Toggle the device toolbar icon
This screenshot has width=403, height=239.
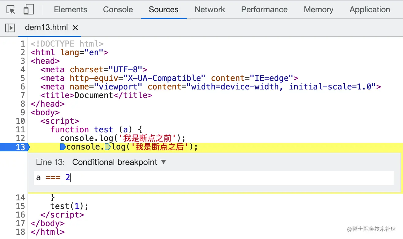pyautogui.click(x=28, y=9)
